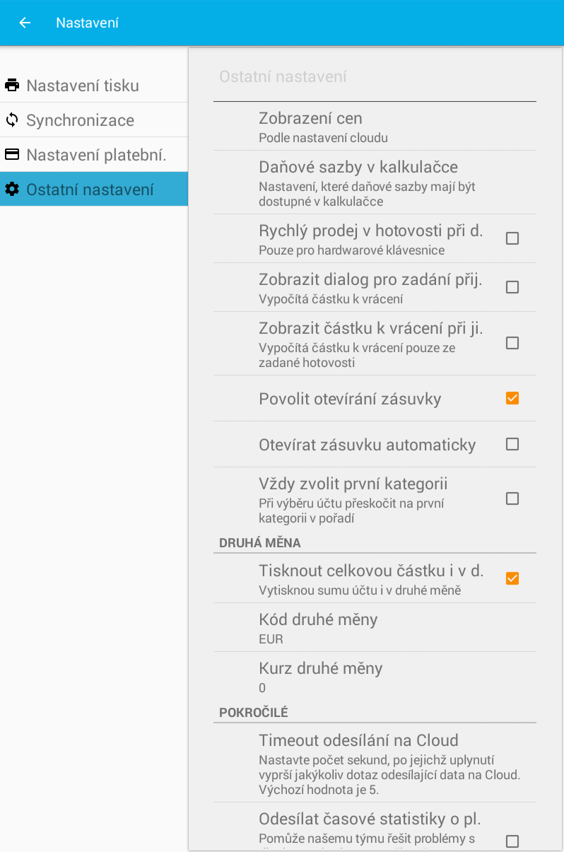Enable Rychlý prodej v hotovosti checkbox
This screenshot has width=564, height=852.
click(512, 238)
